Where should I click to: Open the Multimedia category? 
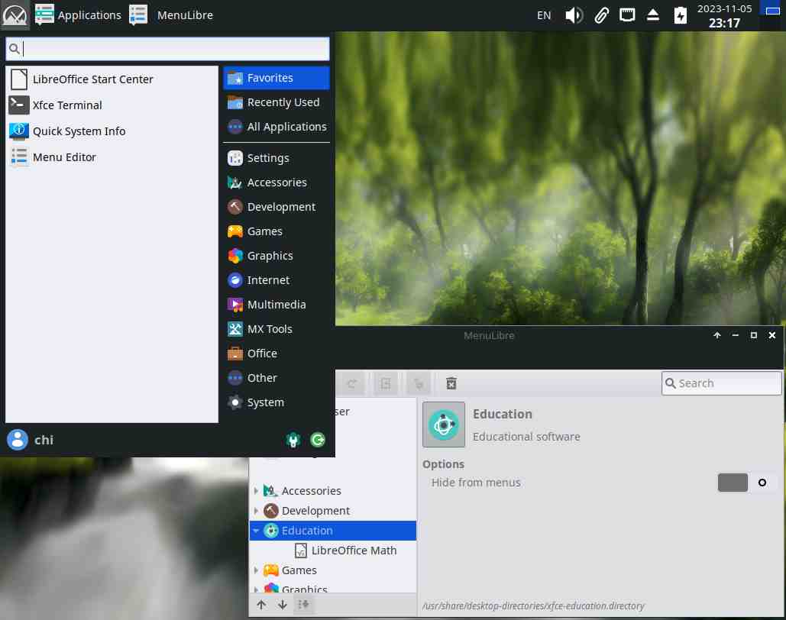click(277, 305)
